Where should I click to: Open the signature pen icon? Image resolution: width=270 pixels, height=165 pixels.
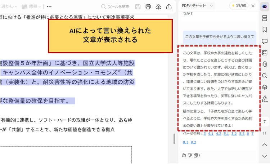(x=265, y=99)
